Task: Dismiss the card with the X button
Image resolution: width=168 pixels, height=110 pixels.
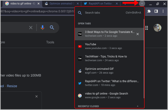Action: [37, 96]
